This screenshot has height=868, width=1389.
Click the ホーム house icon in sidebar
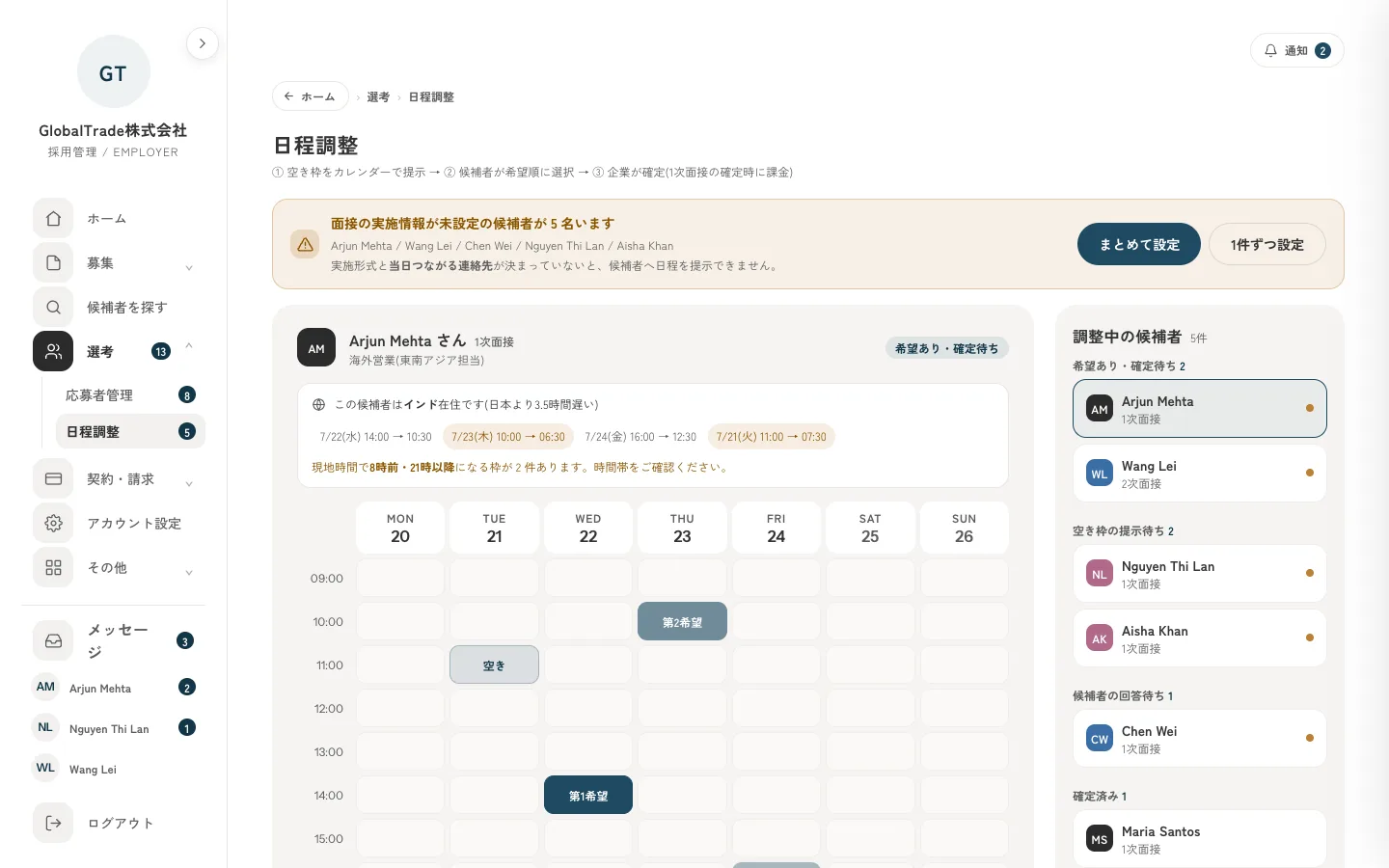pos(53,219)
